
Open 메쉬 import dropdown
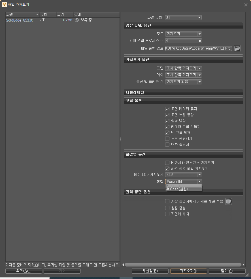point(183,75)
